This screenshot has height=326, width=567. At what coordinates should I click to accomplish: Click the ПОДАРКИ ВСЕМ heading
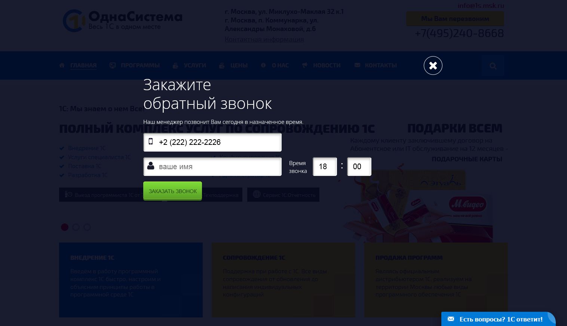click(455, 128)
